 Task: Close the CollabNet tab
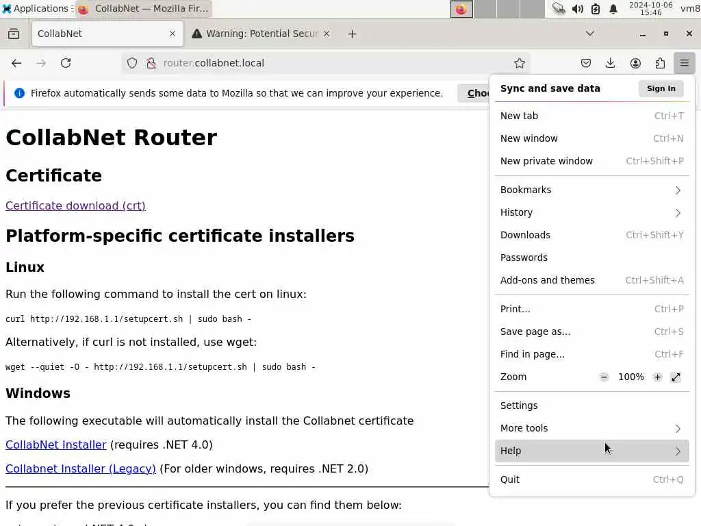click(x=173, y=34)
